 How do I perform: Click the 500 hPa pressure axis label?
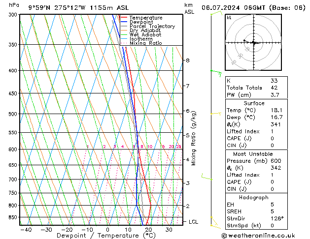(10, 114)
